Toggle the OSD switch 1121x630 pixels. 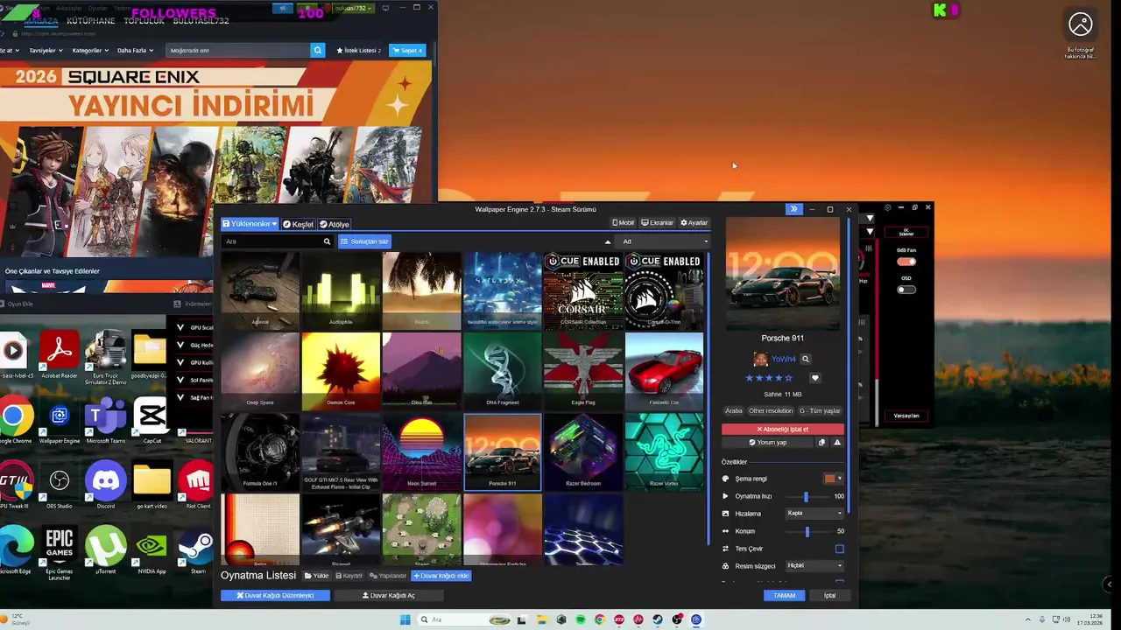[906, 290]
